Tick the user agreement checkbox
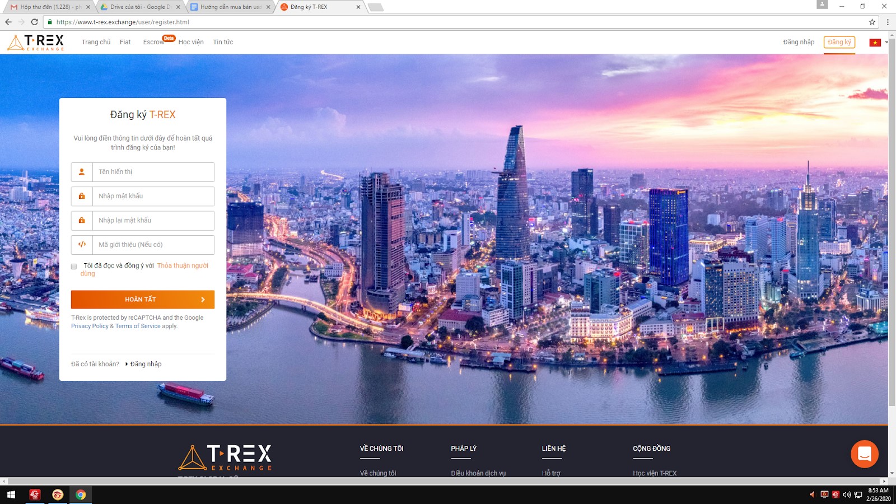Viewport: 896px width, 504px height. click(x=74, y=267)
